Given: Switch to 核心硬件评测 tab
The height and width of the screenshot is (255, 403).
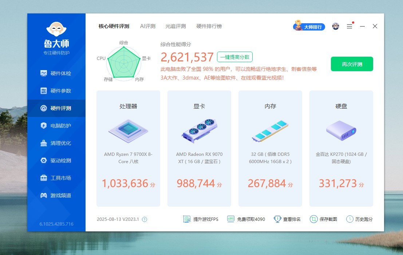Looking at the screenshot, I should [x=114, y=26].
